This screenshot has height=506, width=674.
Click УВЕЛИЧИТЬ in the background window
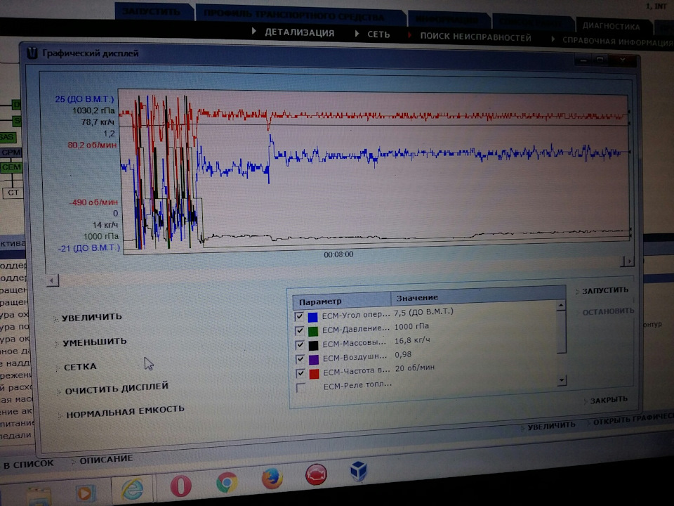pyautogui.click(x=552, y=426)
